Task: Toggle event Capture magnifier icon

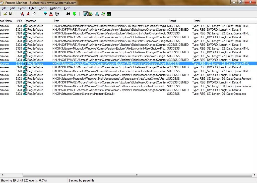Action: [22, 14]
